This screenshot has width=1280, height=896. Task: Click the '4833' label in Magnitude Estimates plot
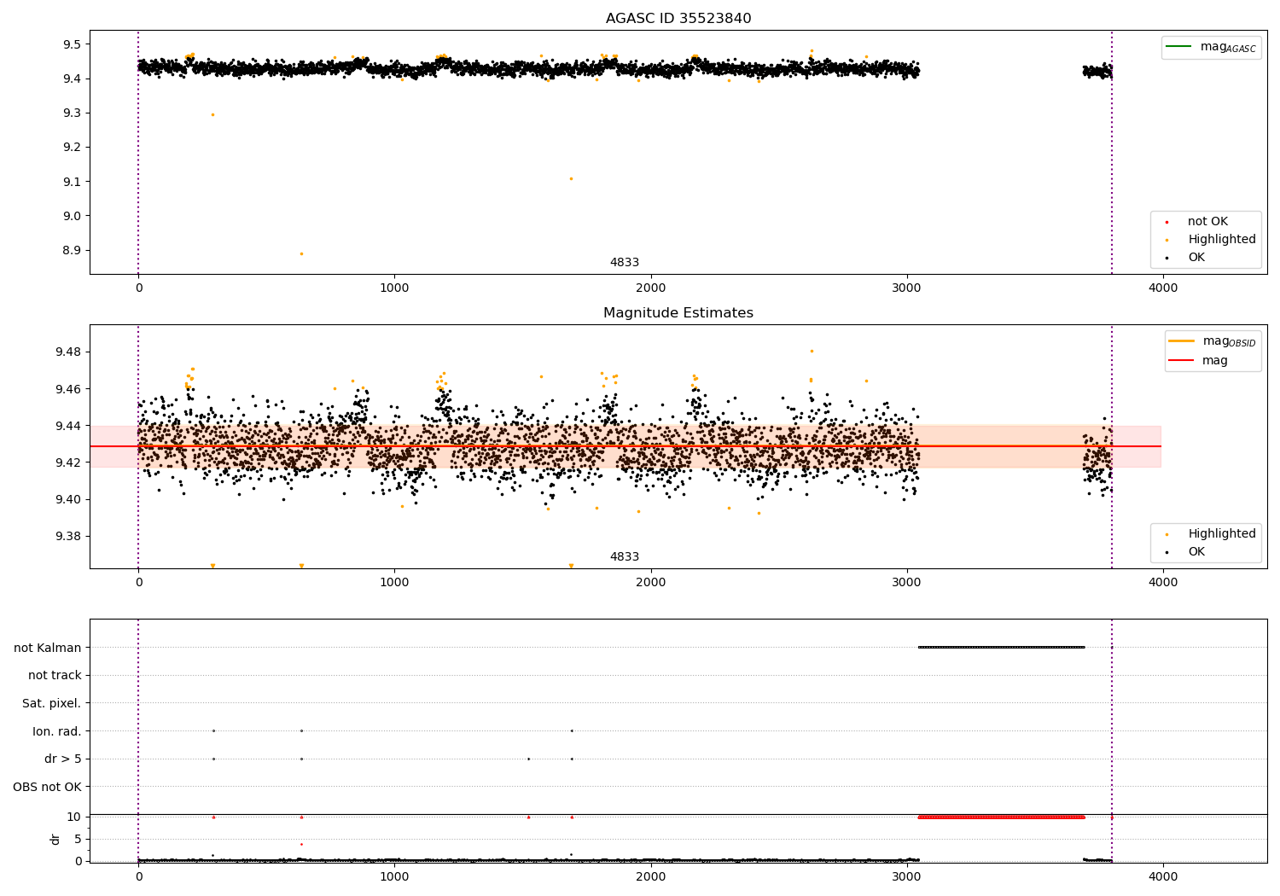[625, 557]
